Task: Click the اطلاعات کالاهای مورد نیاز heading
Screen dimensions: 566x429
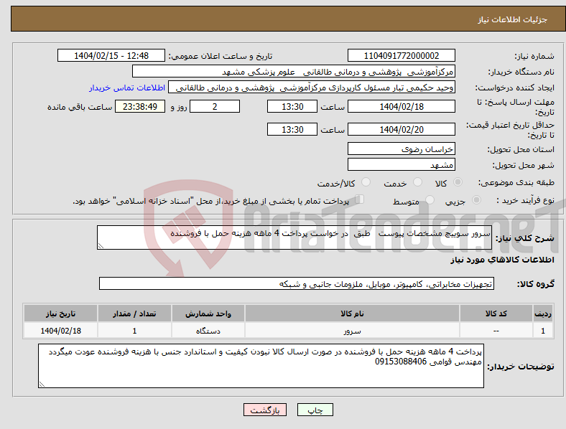Action: pos(502,260)
